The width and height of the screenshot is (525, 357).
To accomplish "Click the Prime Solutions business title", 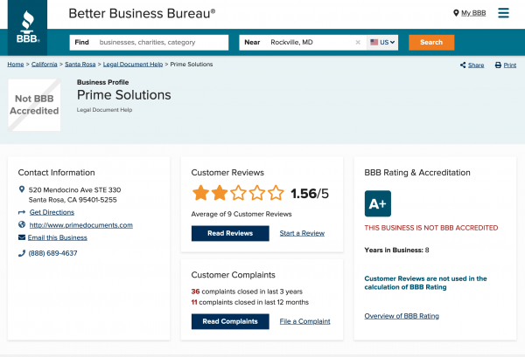I will pyautogui.click(x=124, y=95).
